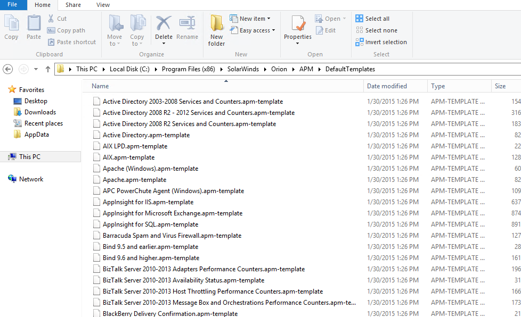Click Select all in the ribbon

(x=372, y=19)
